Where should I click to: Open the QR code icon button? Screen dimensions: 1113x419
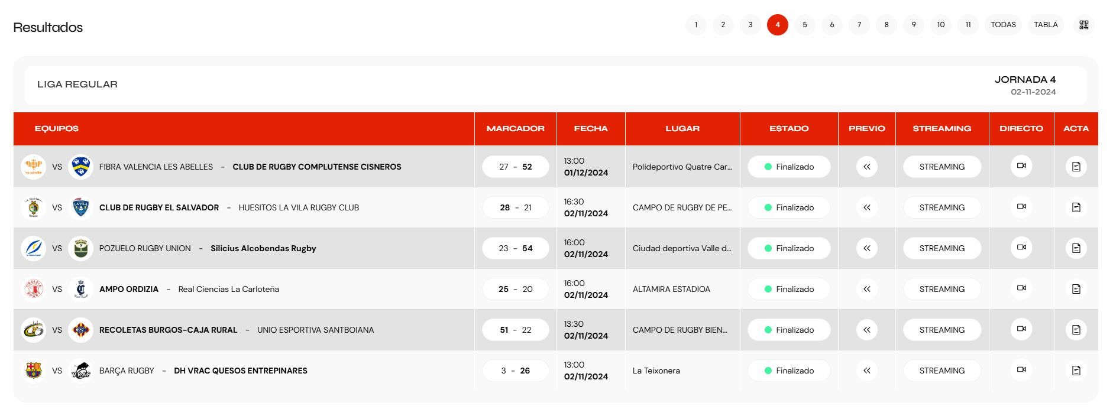coord(1083,25)
